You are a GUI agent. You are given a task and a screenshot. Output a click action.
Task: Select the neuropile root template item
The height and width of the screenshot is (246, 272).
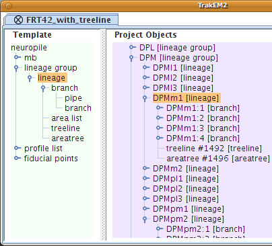coord(29,48)
